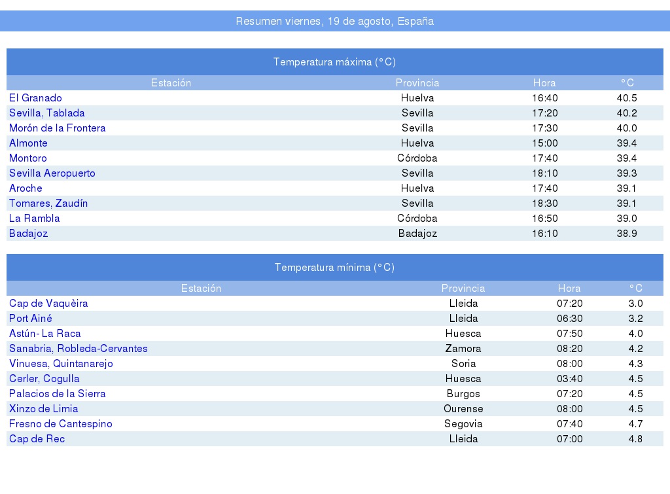Open the Cap de Rec station link

point(37,439)
